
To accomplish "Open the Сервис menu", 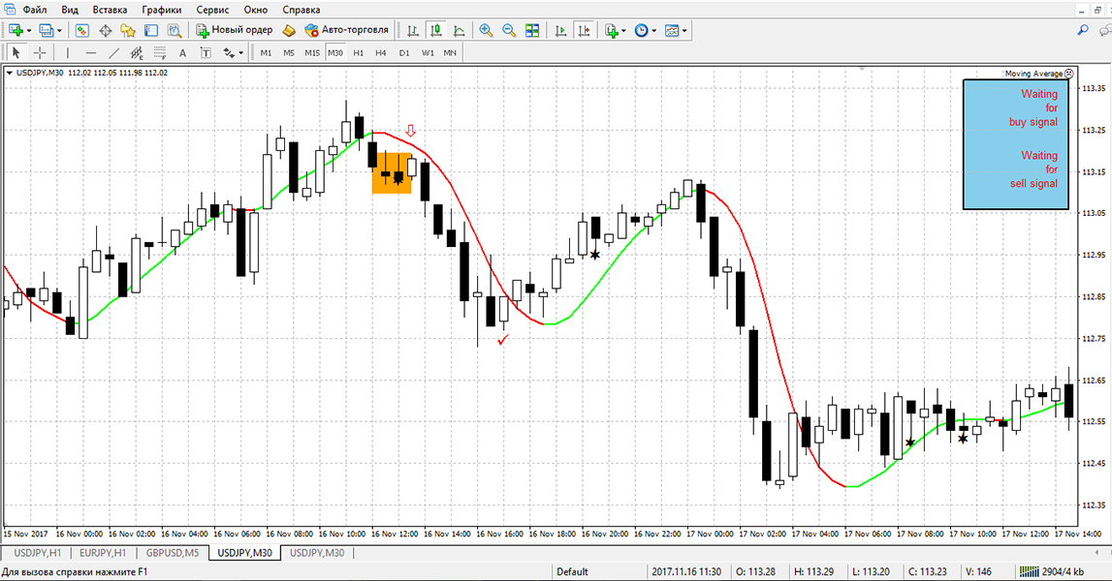I will [x=212, y=10].
